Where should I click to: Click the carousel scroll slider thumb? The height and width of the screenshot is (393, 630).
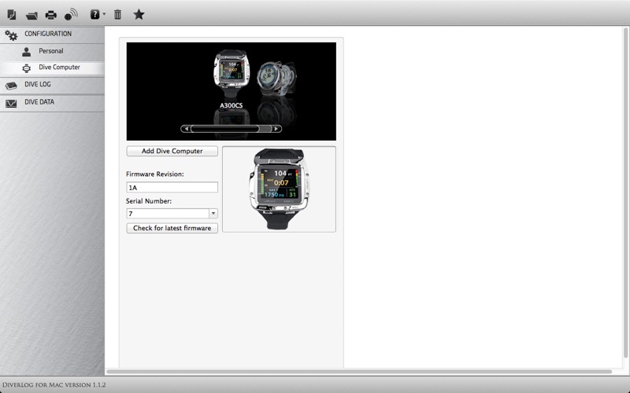225,129
